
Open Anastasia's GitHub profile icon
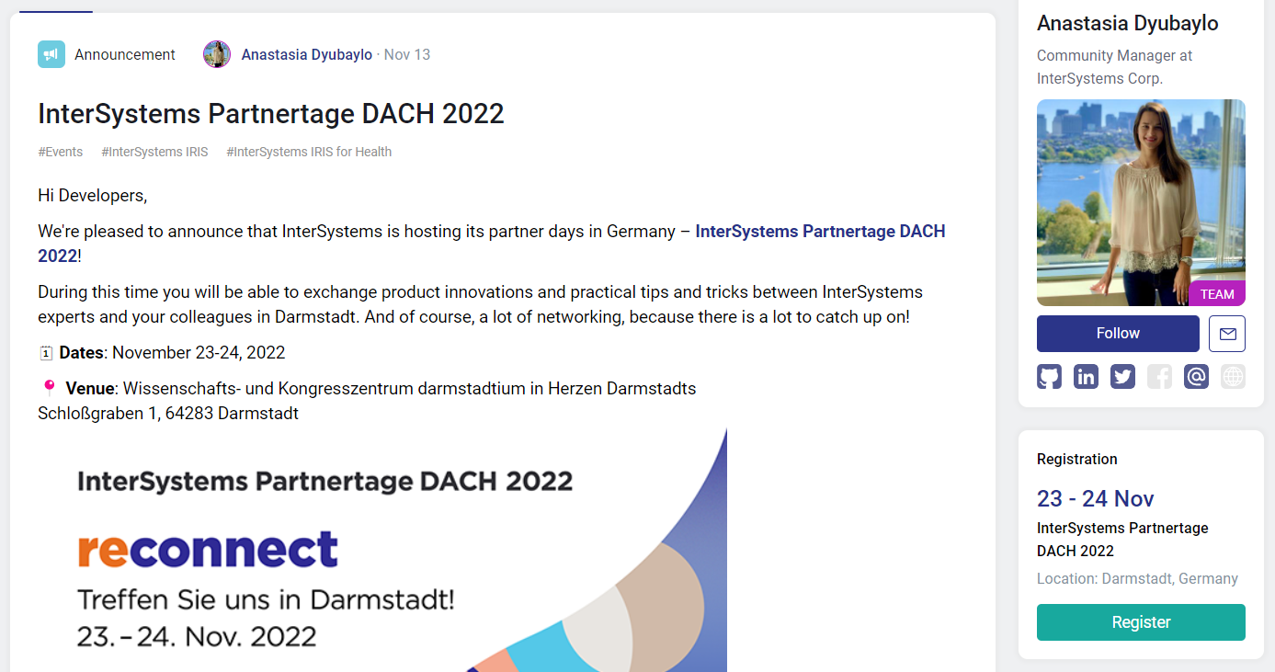[1049, 377]
